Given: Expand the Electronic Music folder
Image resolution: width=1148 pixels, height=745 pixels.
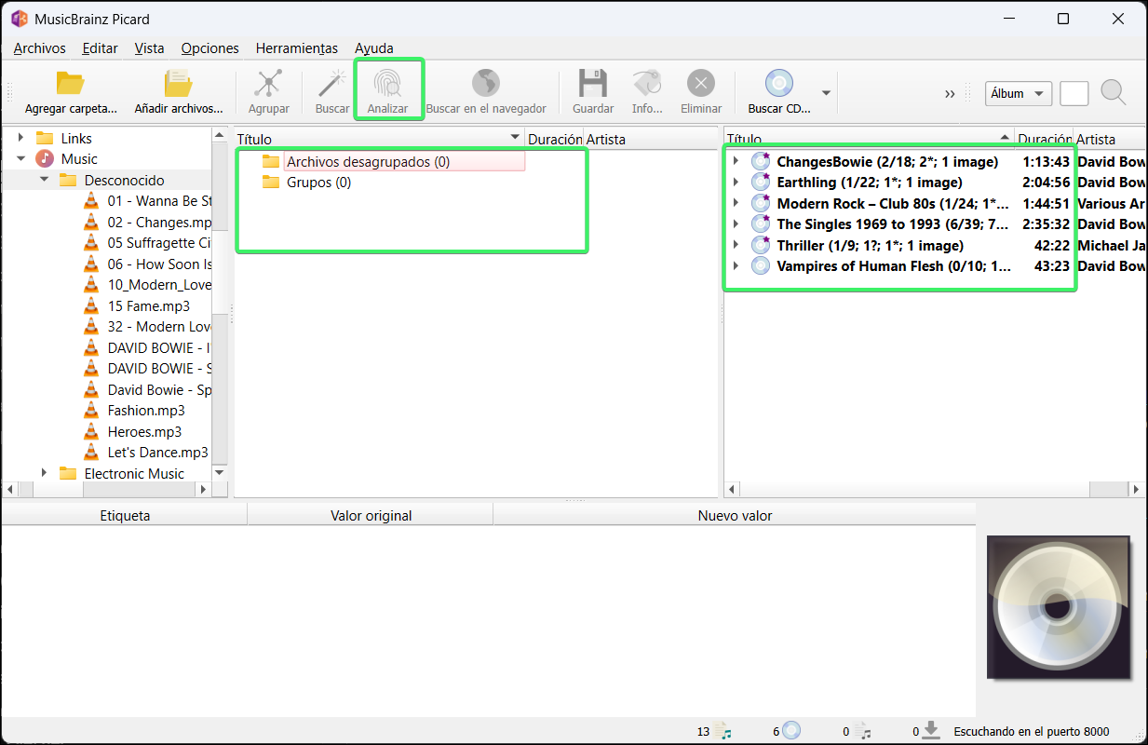Looking at the screenshot, I should click(44, 473).
